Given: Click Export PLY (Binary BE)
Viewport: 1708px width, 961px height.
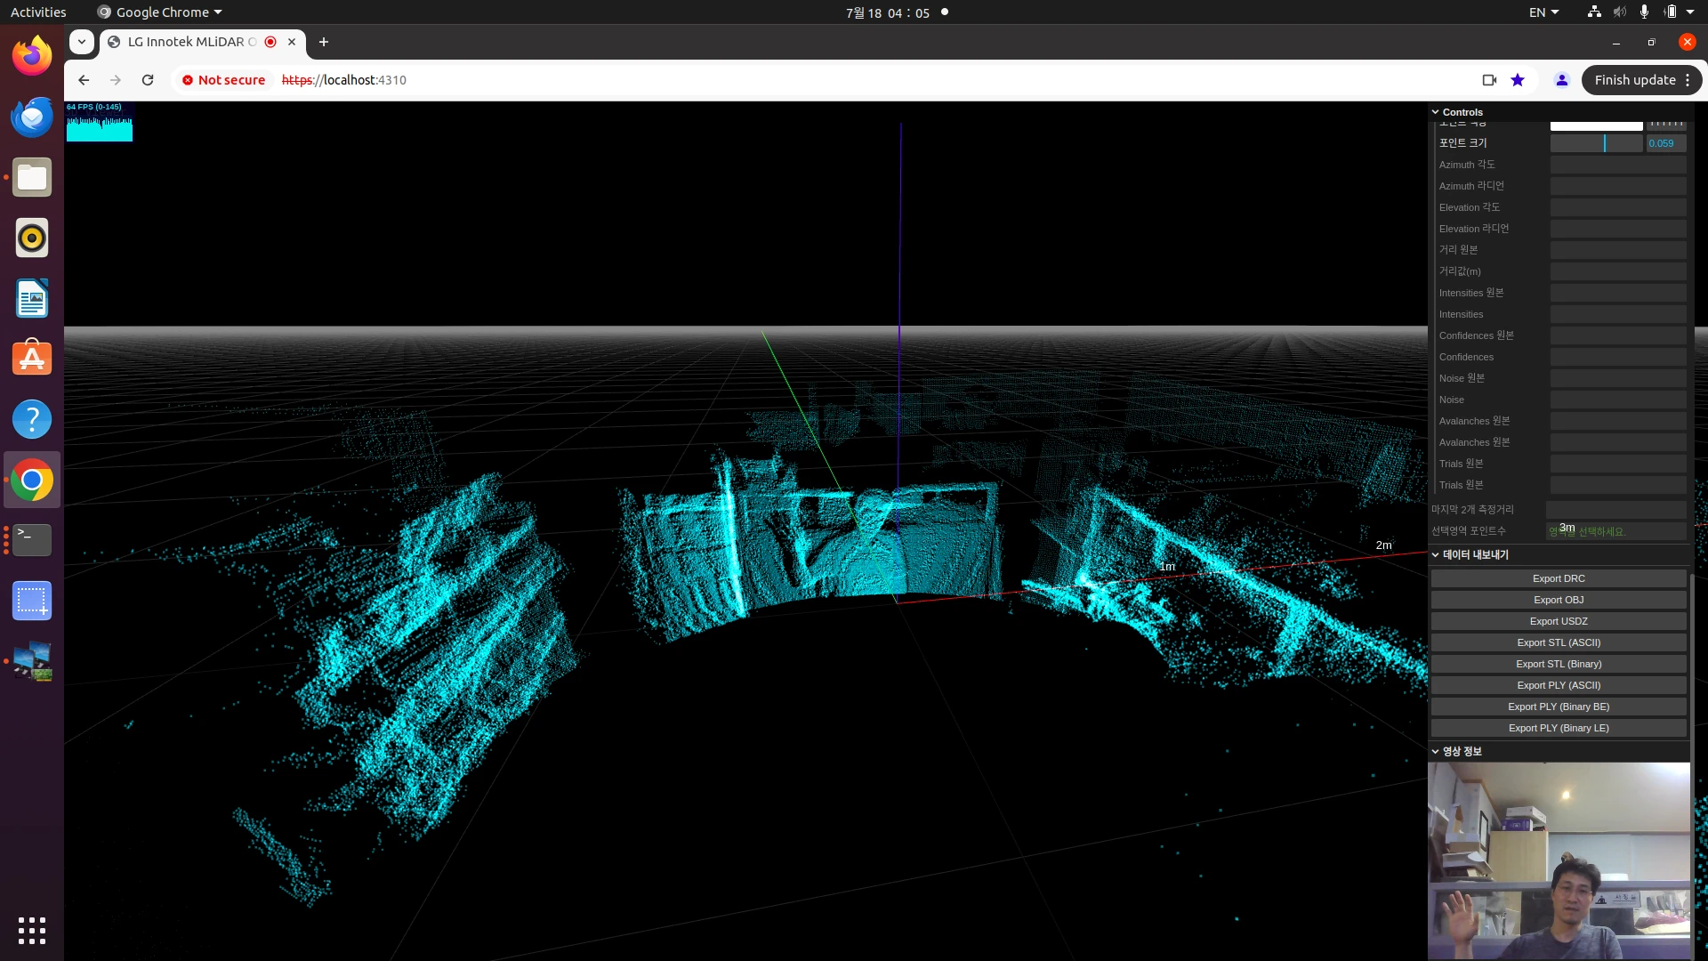Looking at the screenshot, I should tap(1559, 707).
